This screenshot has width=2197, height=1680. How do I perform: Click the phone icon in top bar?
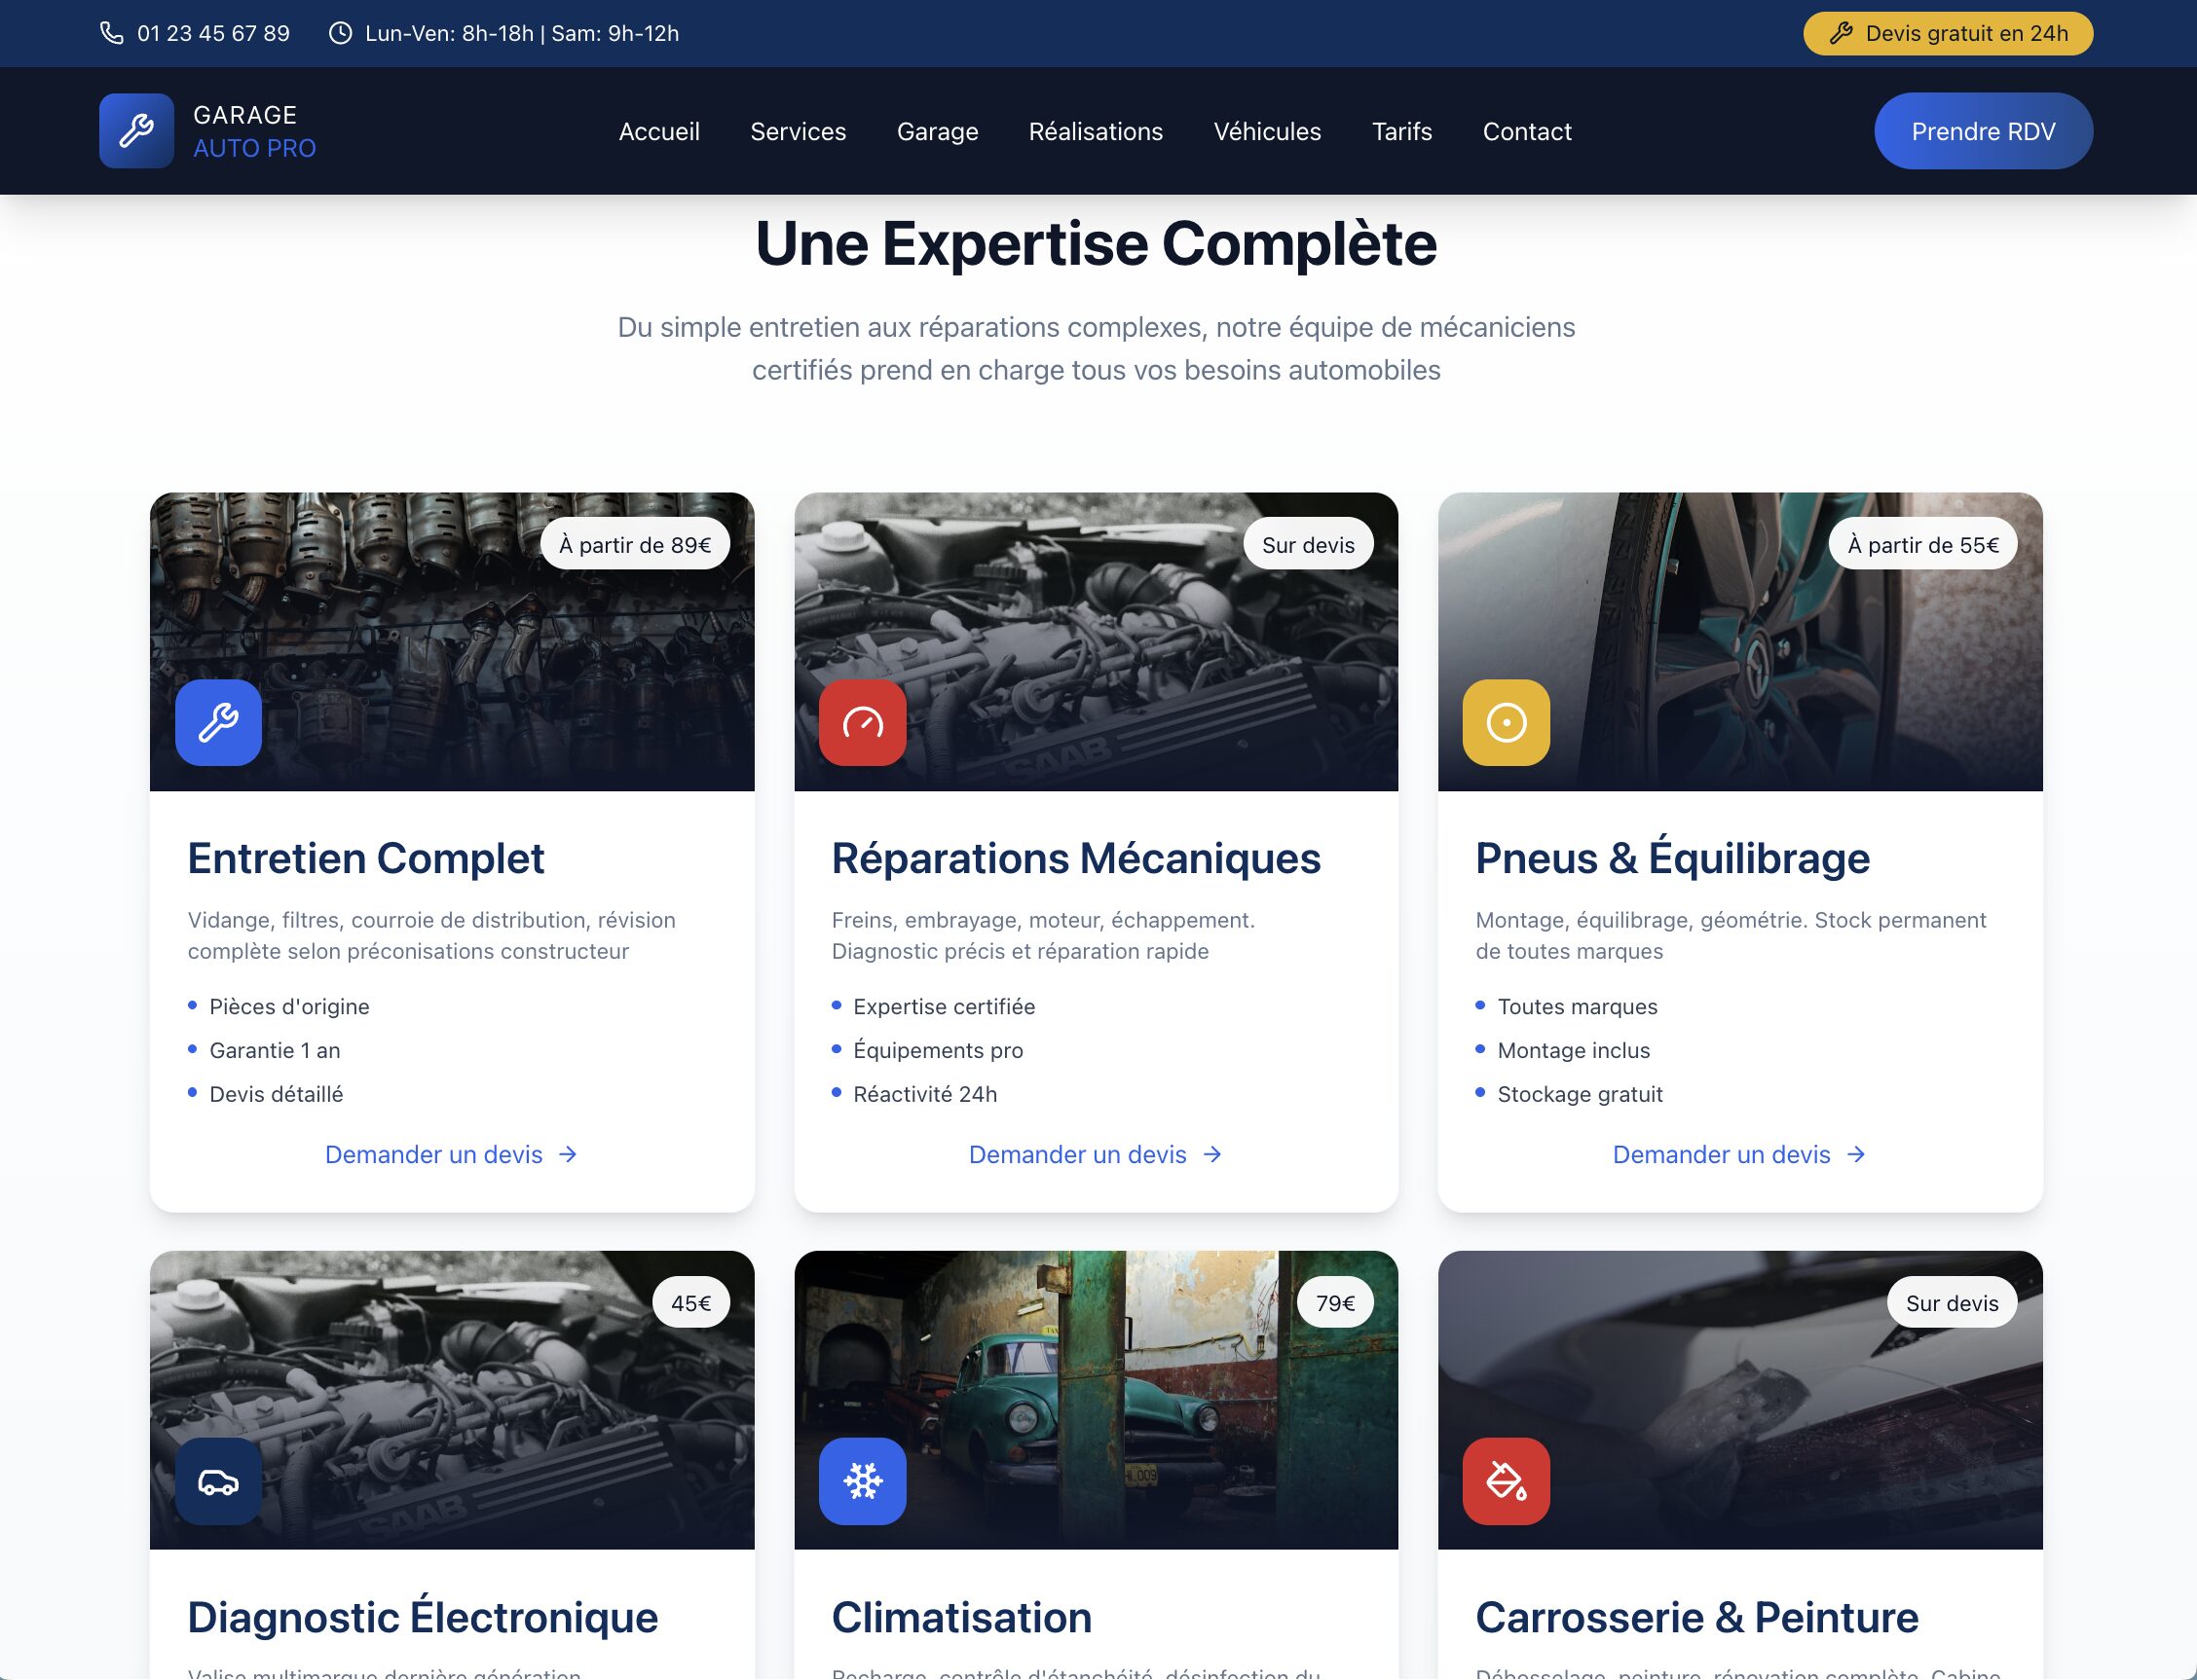(x=112, y=33)
